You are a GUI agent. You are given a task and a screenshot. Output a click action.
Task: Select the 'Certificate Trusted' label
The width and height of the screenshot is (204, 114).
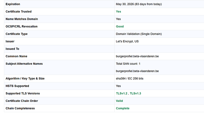[18, 12]
